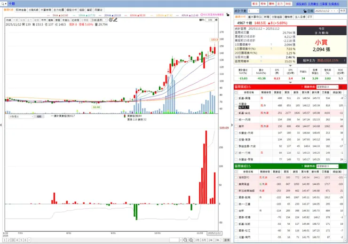Screen dimensions: 348x244
Task: Open the stock search magnifier icon
Action: click(x=3, y=4)
